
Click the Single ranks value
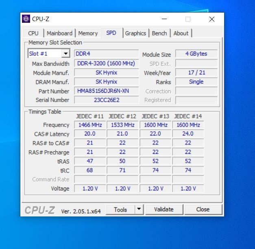click(x=196, y=81)
